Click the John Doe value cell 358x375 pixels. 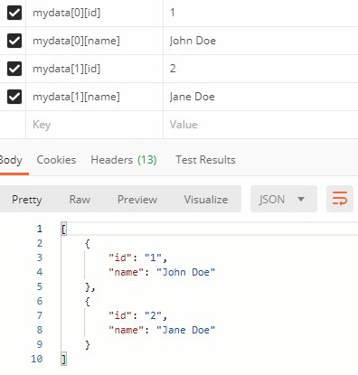point(260,41)
